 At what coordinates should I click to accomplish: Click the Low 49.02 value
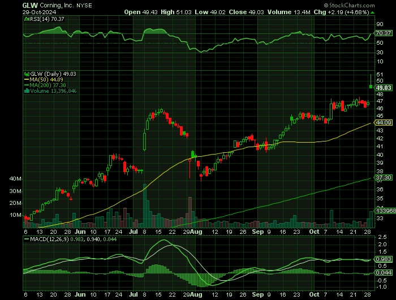[210, 12]
